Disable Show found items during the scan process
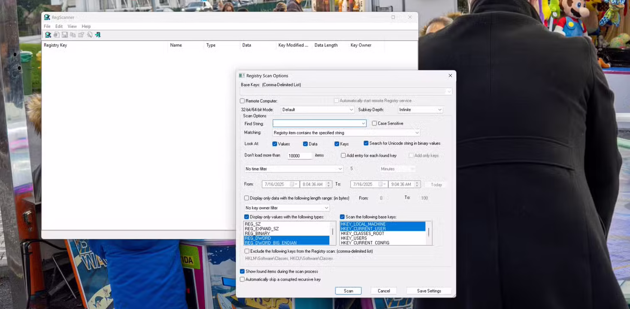 [242, 271]
